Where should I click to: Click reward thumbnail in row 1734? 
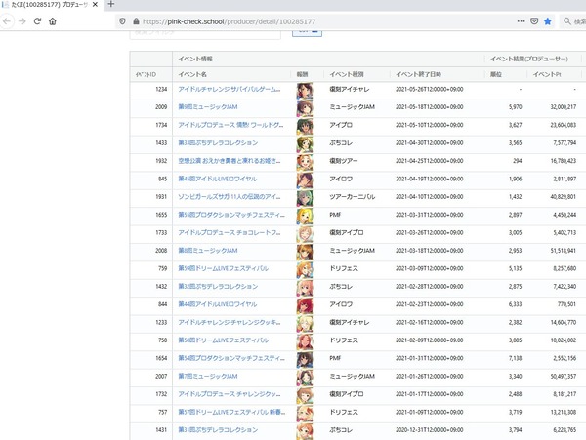(305, 127)
